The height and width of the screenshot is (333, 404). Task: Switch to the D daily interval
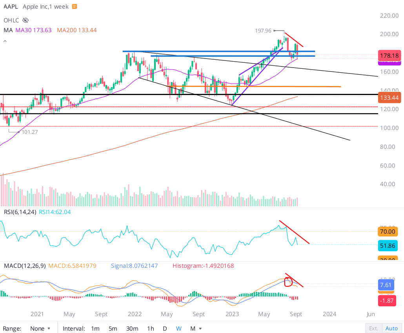(165, 328)
